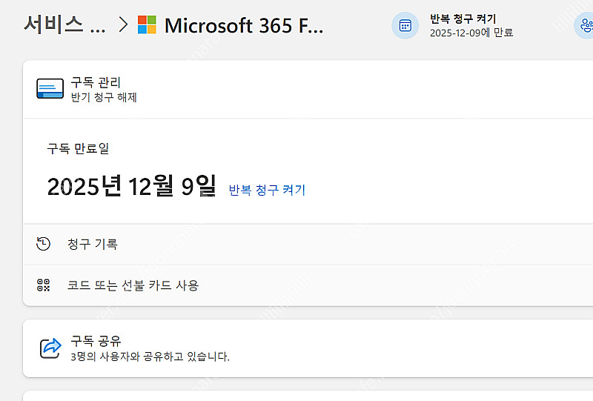
Task: Open 코드 또는 선불 카드 사용
Action: 308,285
